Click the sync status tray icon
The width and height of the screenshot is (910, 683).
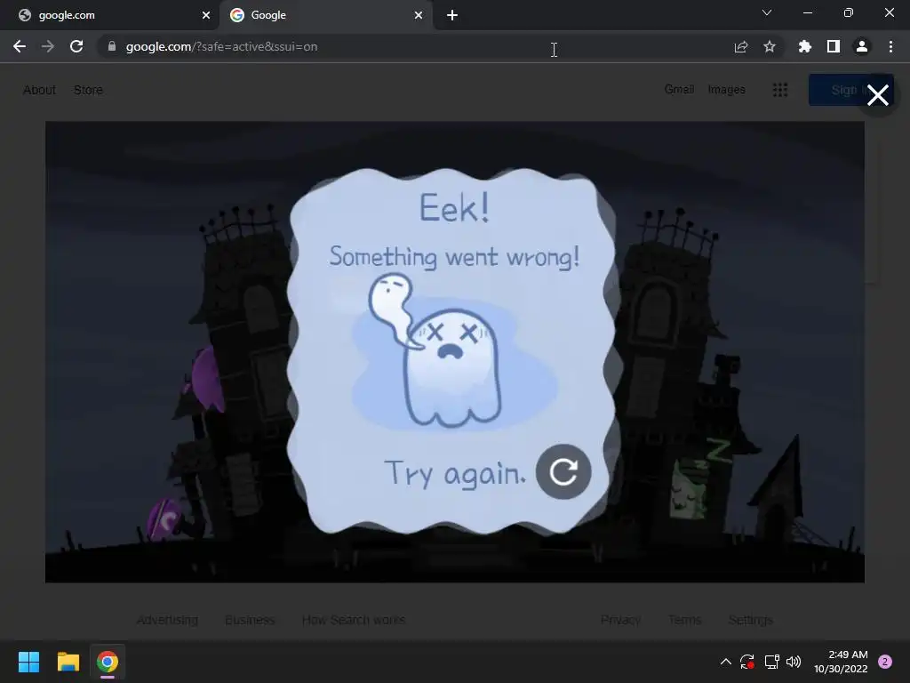point(746,662)
